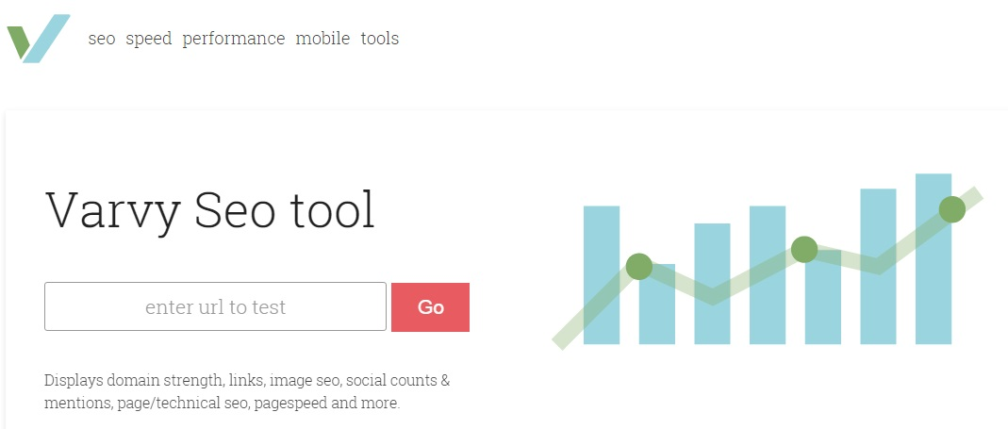This screenshot has height=429, width=1008.
Task: Click the shortest blue bar in chart
Action: [657, 304]
